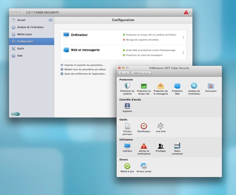This screenshot has height=195, width=236.
Task: Click the ESET logo in sidebar
Action: (16, 114)
